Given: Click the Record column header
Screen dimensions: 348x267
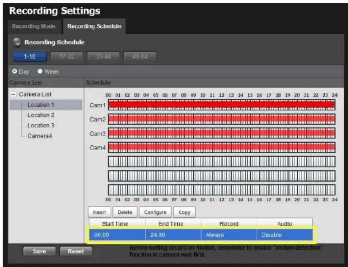Looking at the screenshot, I should 229,224.
